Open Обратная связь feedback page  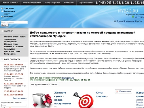point(86,3)
